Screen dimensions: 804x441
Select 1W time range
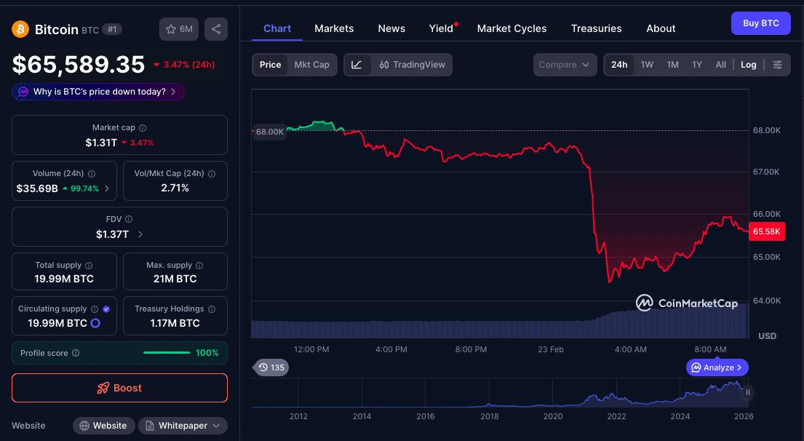(647, 65)
